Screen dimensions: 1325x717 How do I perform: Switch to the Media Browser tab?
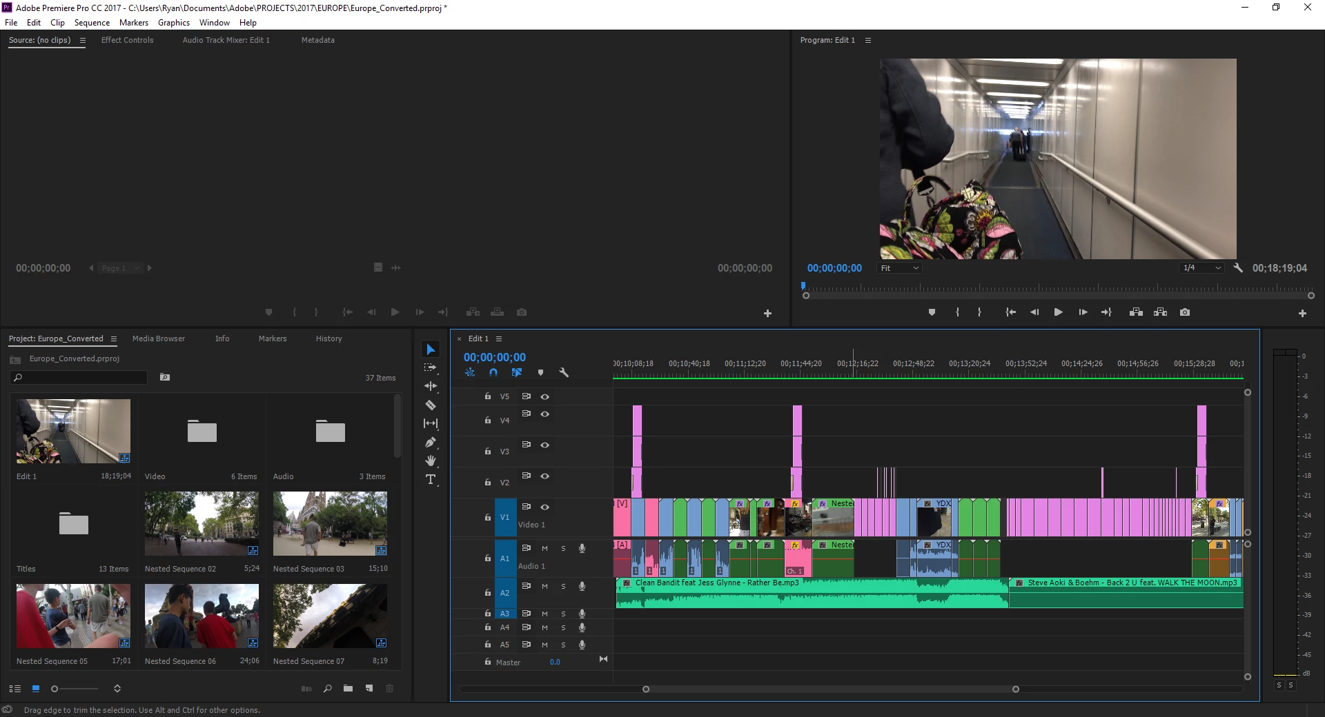159,339
